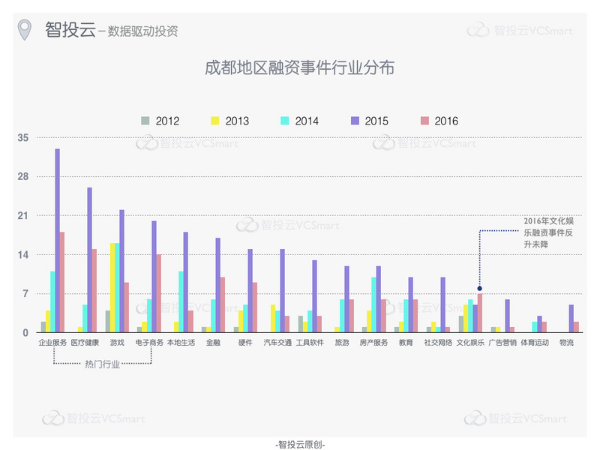Toggle the purple 2015 legend swatch
Screen dimensions: 600x450
[x=355, y=121]
